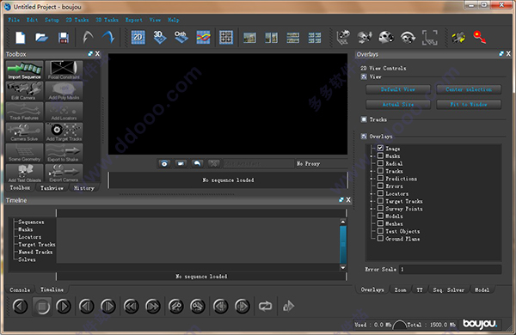Switch to the 3D view icon
The width and height of the screenshot is (516, 335).
tap(160, 37)
